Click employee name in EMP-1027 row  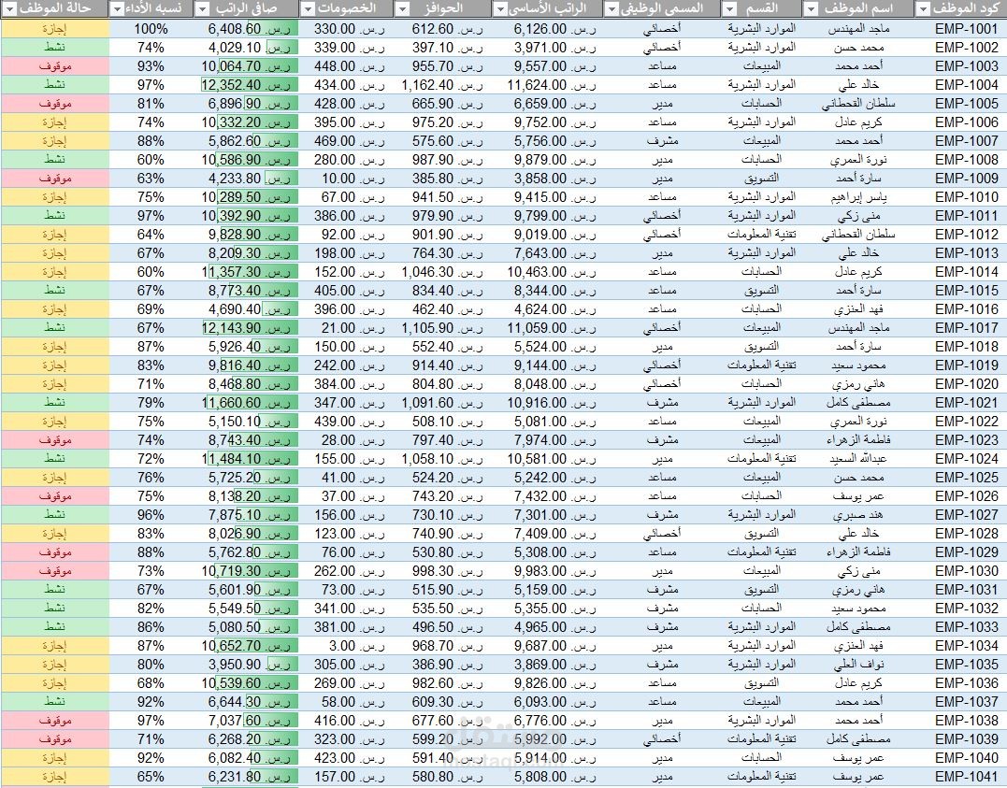[858, 514]
